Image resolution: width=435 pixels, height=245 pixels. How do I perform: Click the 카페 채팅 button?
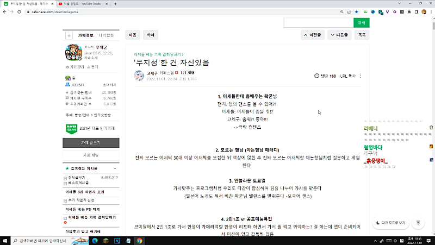click(x=91, y=155)
